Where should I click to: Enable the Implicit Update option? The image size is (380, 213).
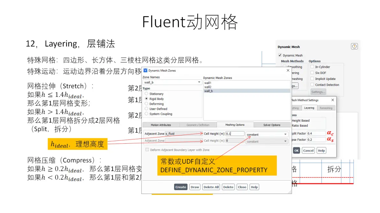pyautogui.click(x=312, y=79)
